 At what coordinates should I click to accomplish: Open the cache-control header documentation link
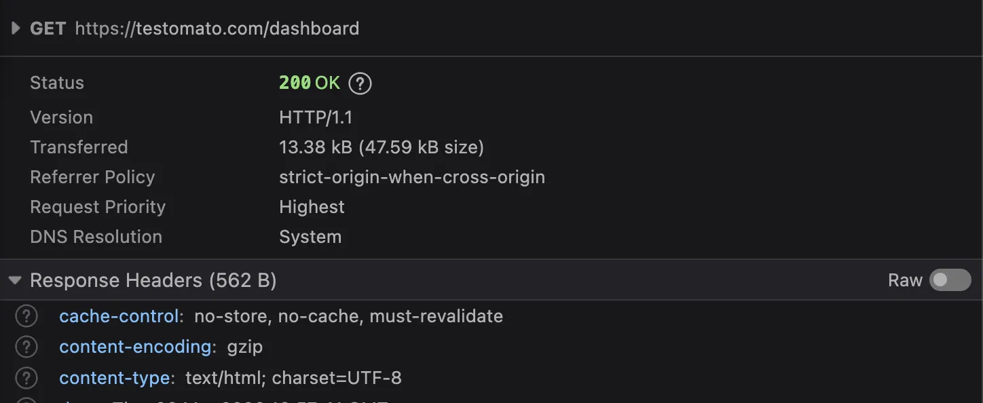coord(119,316)
